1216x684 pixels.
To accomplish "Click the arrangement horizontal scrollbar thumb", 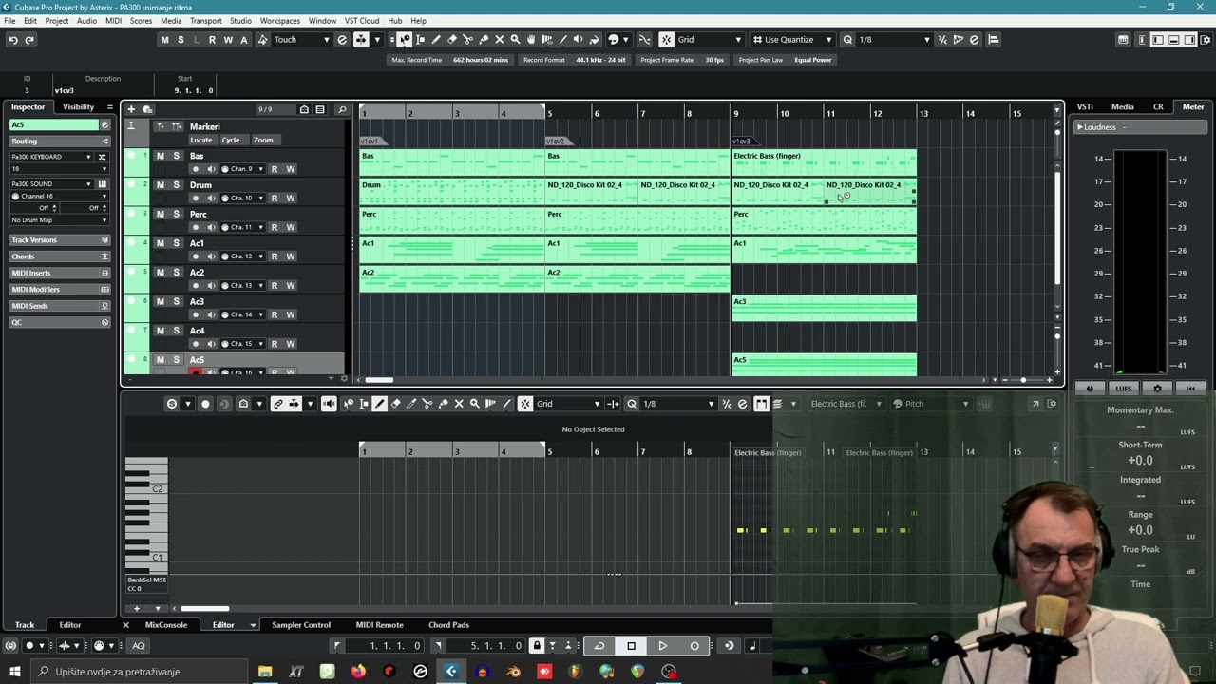I will click(x=379, y=380).
